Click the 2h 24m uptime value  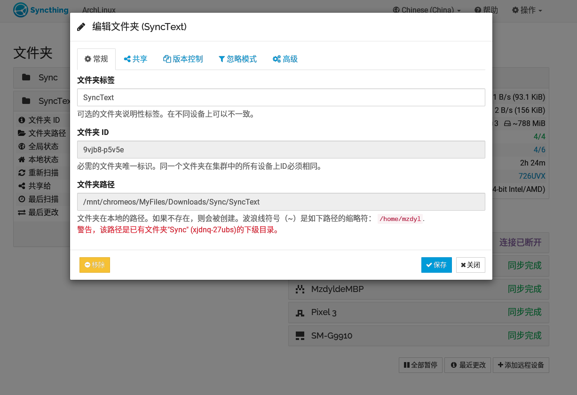[x=533, y=163]
